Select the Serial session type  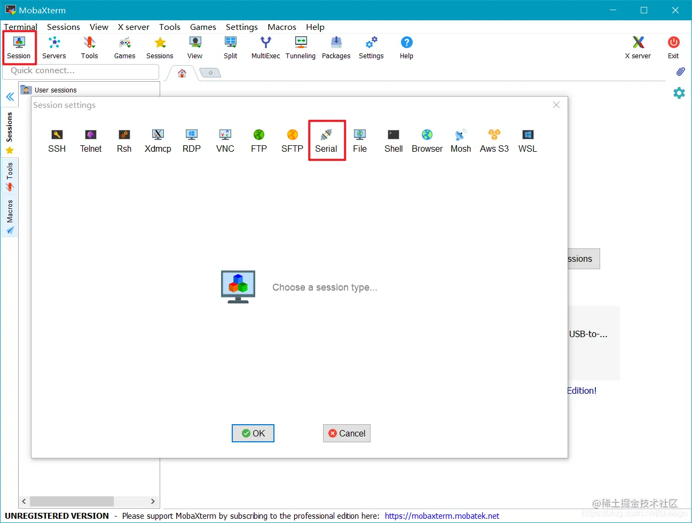coord(326,141)
